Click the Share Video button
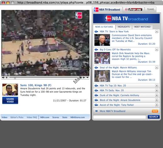 point(10,100)
